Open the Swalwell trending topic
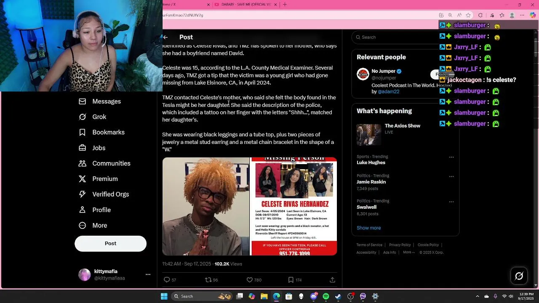This screenshot has width=539, height=303. [366, 207]
